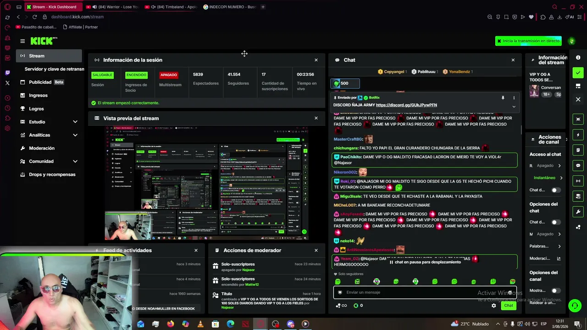Open Drops y recompensas in the sidebar
Image resolution: width=587 pixels, height=330 pixels.
click(49, 175)
